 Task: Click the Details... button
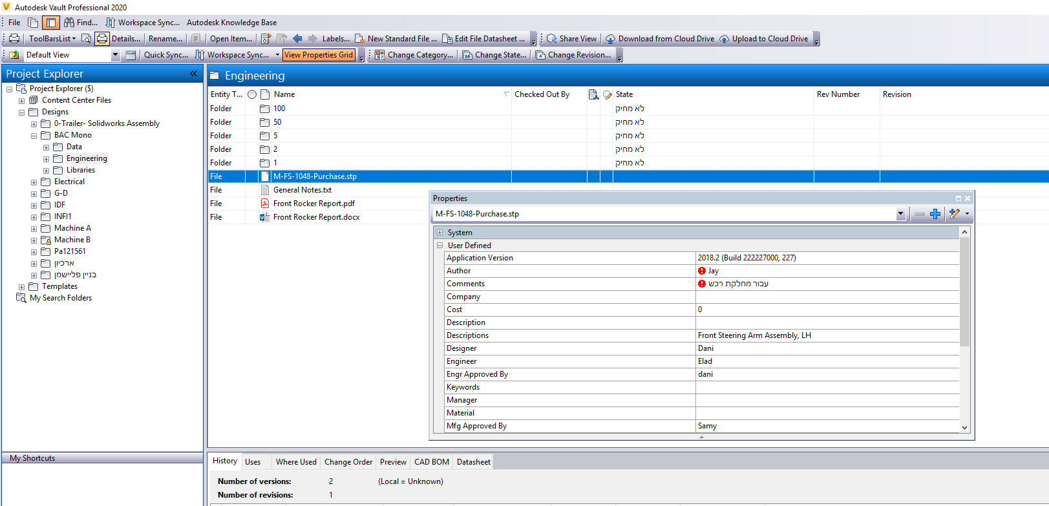pos(126,39)
